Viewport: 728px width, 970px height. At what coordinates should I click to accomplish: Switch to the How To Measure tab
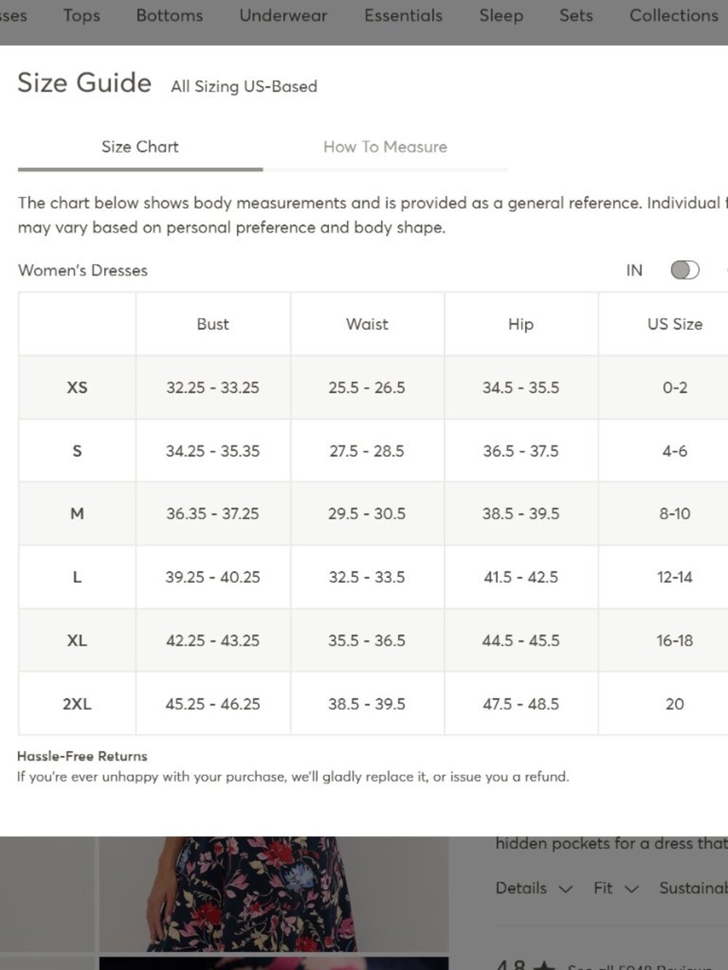(x=385, y=147)
